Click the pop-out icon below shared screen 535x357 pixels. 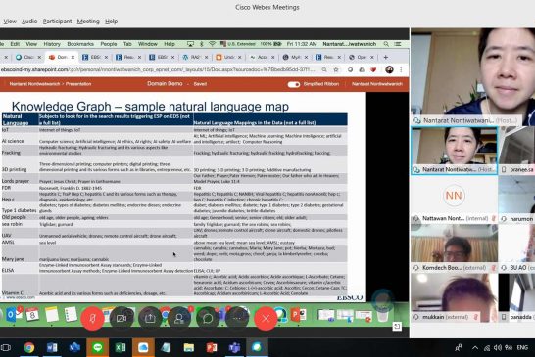tap(397, 327)
